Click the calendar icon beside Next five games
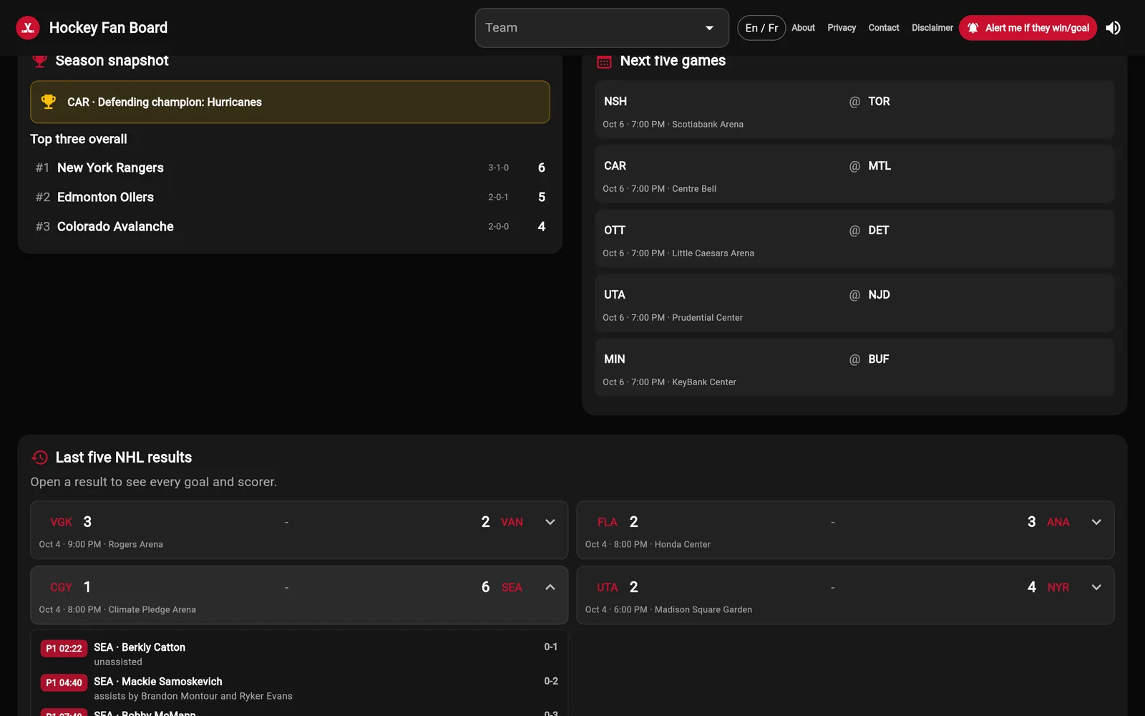1145x716 pixels. pos(604,62)
